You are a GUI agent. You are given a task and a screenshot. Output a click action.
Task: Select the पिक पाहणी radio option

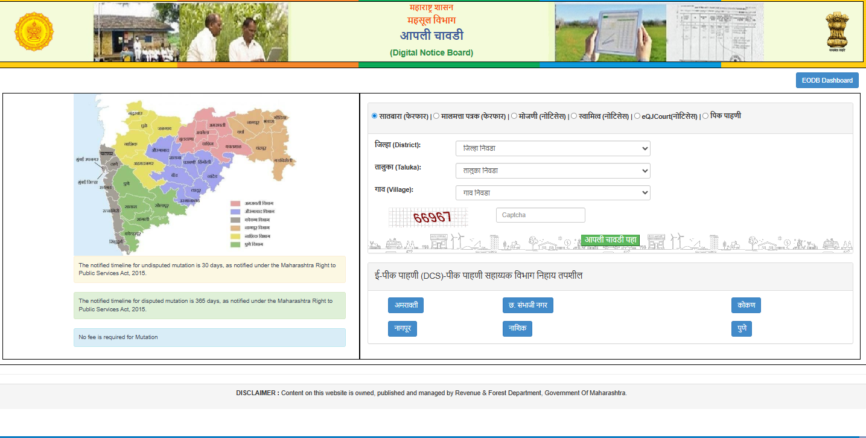[705, 116]
